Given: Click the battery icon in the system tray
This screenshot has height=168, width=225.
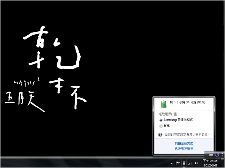Looking at the screenshot, I should point(184,163).
